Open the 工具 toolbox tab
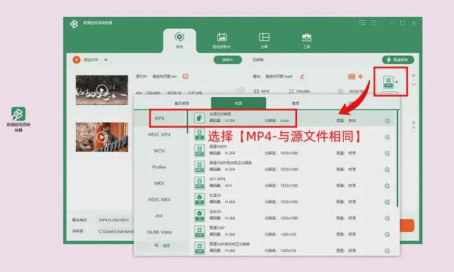This screenshot has height=272, width=454. coord(306,41)
